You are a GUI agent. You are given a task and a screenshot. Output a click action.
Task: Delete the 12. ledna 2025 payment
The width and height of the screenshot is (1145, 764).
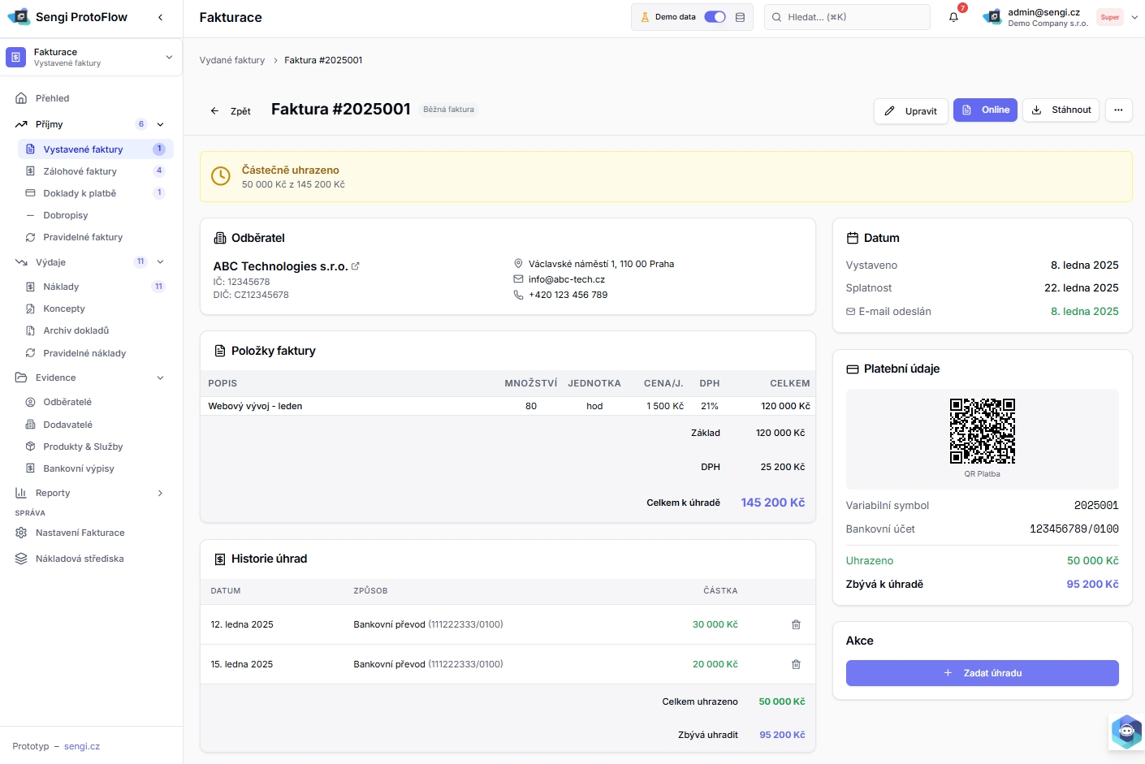tap(796, 624)
